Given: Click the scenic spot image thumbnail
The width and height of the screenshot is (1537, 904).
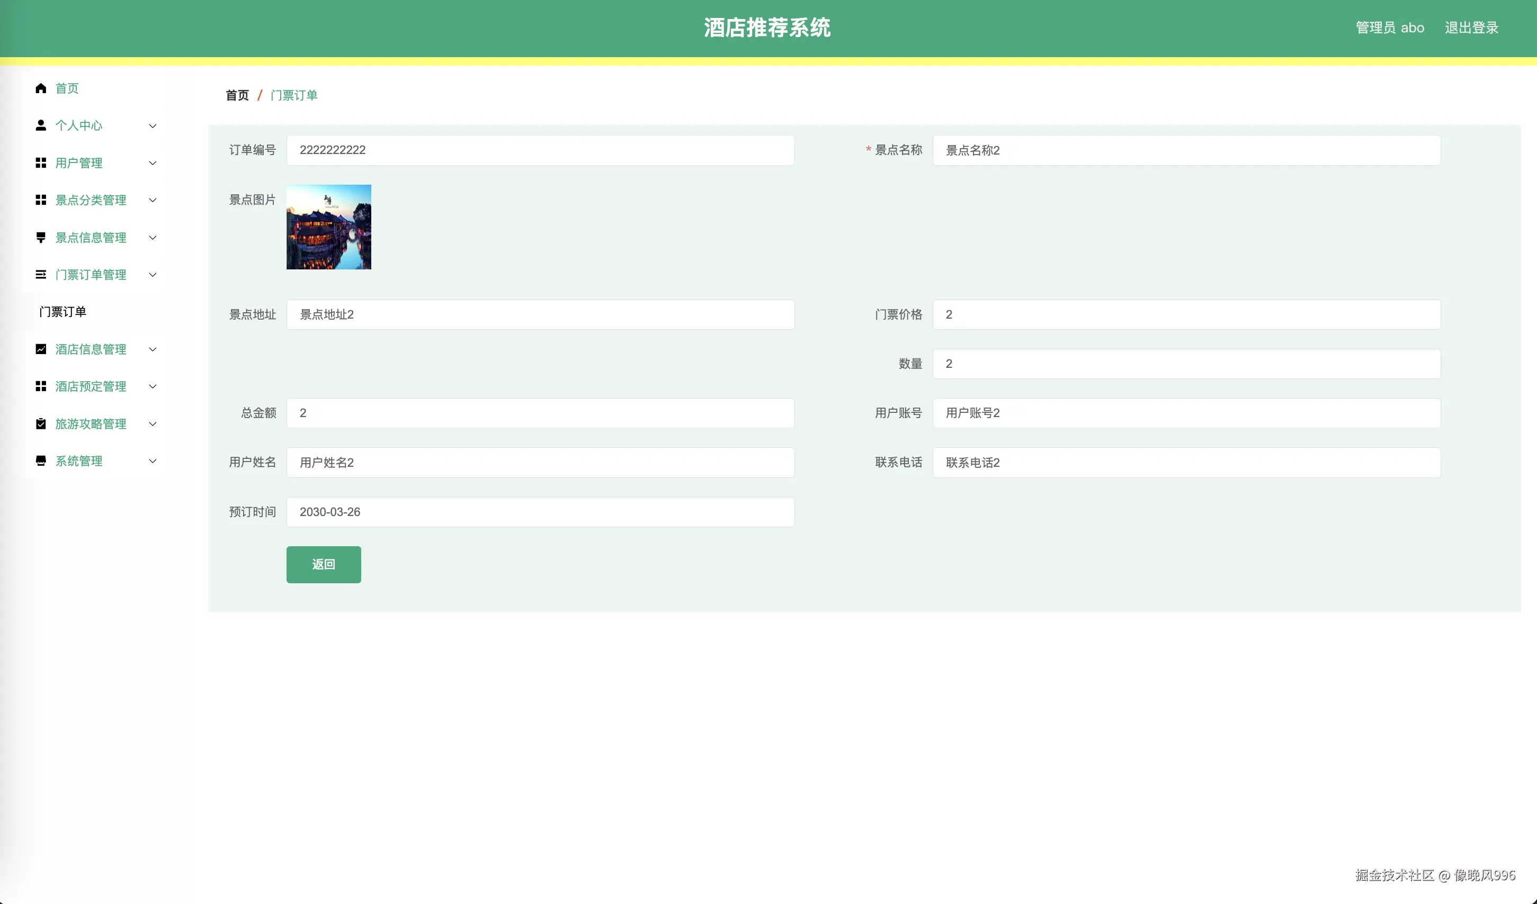Looking at the screenshot, I should pyautogui.click(x=328, y=228).
